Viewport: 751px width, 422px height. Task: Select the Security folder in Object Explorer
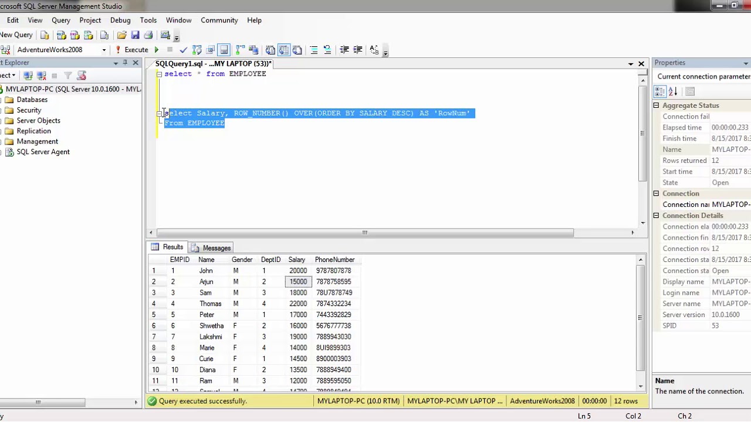click(29, 110)
